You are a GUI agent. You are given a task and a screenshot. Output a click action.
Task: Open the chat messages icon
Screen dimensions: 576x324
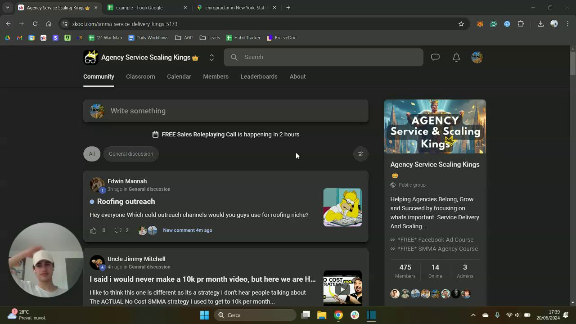[x=435, y=57]
